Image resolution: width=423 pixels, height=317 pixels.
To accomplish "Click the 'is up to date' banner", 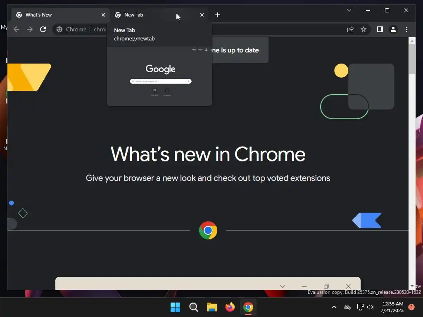I will point(240,50).
